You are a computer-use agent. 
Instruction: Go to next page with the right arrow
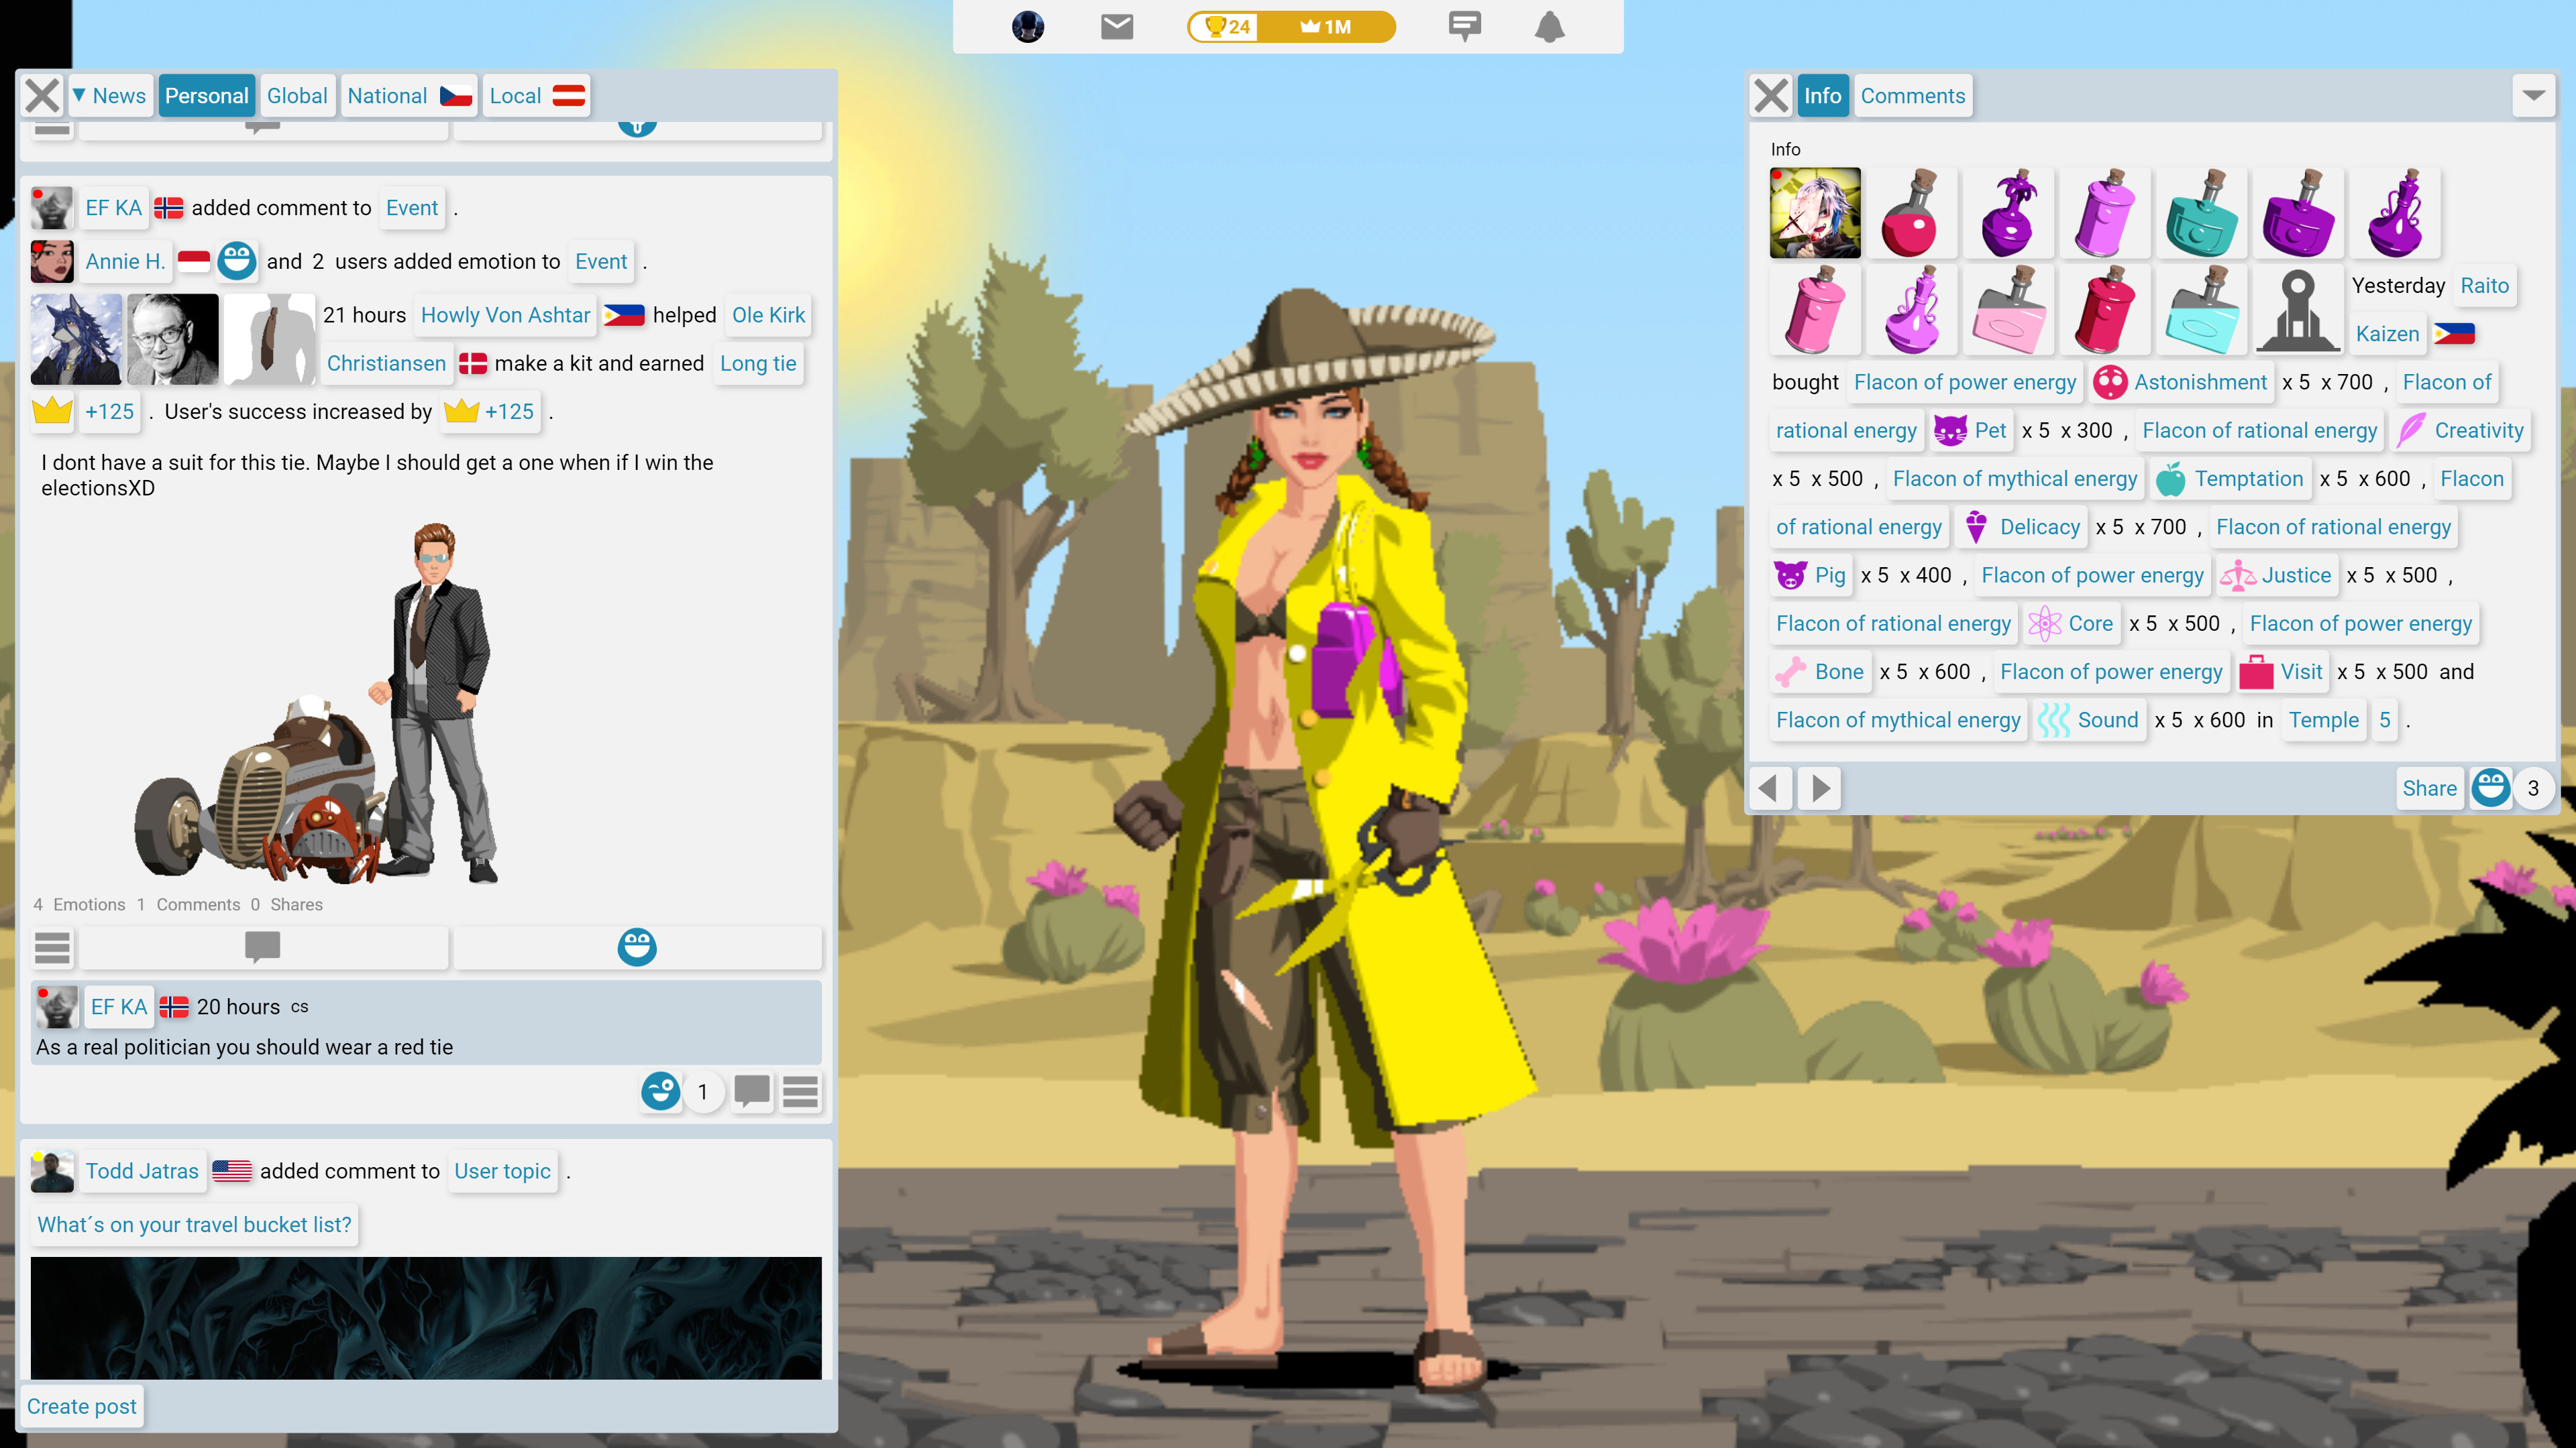point(1819,788)
